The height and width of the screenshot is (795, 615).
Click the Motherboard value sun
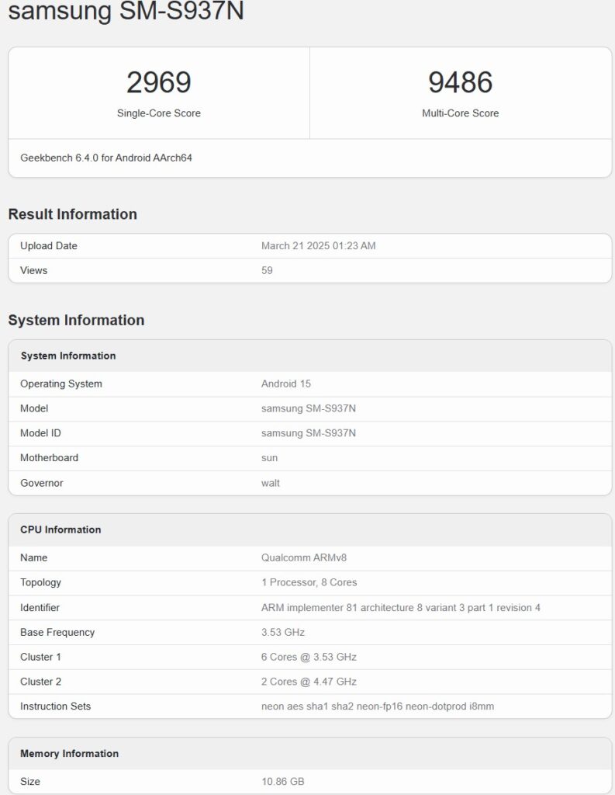[269, 458]
